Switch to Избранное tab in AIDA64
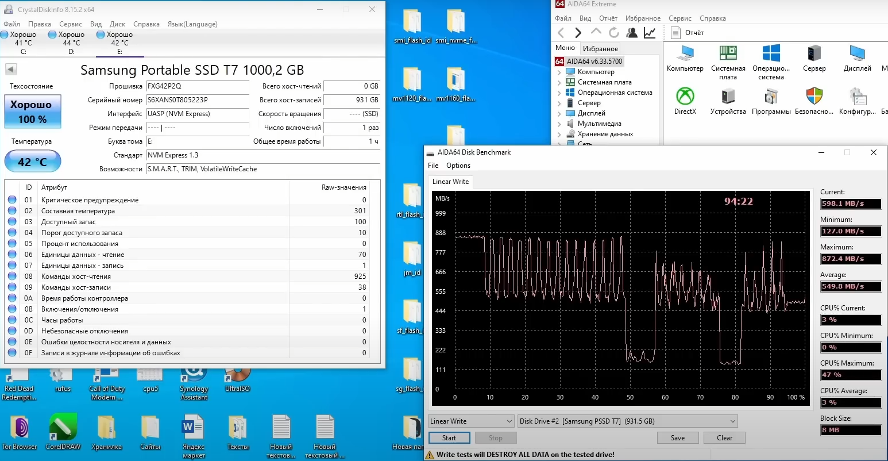The height and width of the screenshot is (461, 888). (600, 49)
